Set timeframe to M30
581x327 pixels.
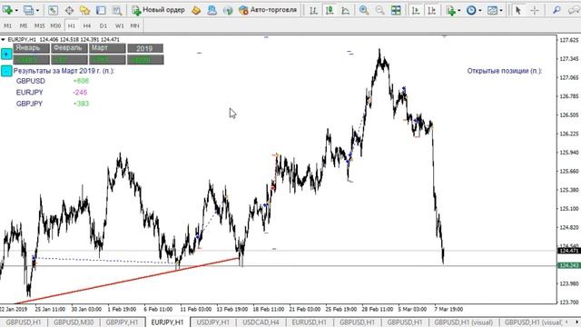(x=55, y=26)
